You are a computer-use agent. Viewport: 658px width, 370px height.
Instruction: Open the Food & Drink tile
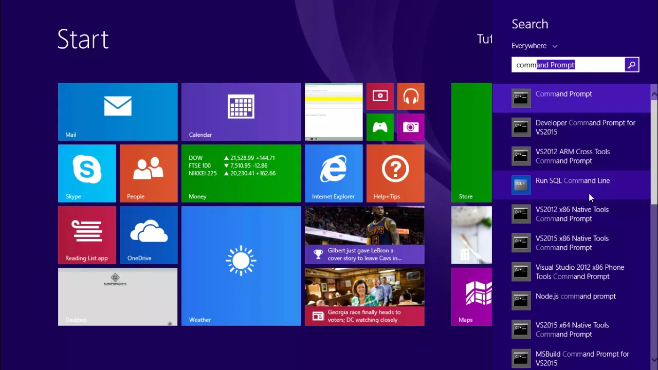point(471,235)
